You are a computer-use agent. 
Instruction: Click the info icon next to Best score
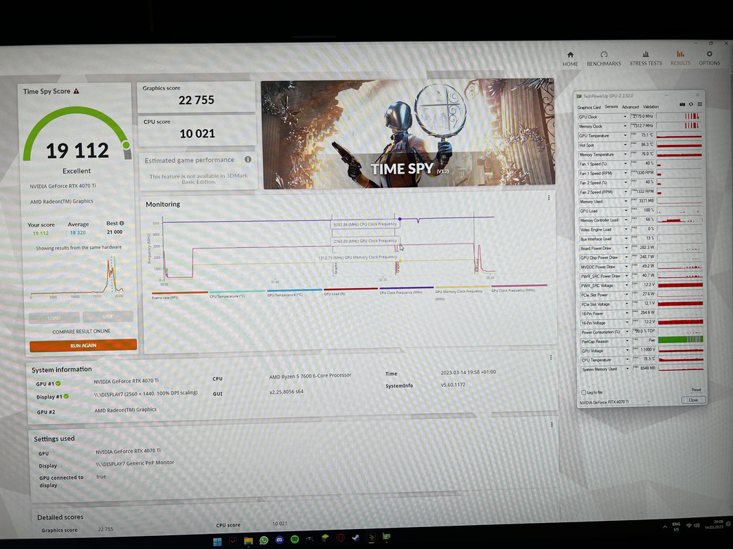(122, 223)
